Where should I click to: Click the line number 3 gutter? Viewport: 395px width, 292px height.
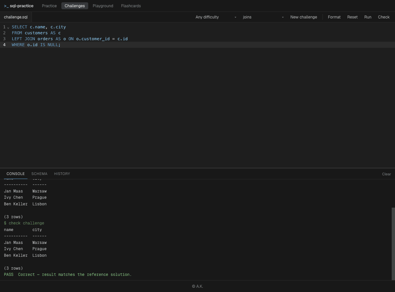(4, 39)
